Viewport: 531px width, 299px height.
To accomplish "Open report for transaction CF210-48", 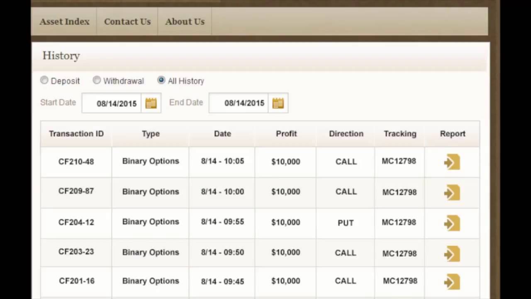I will point(452,162).
